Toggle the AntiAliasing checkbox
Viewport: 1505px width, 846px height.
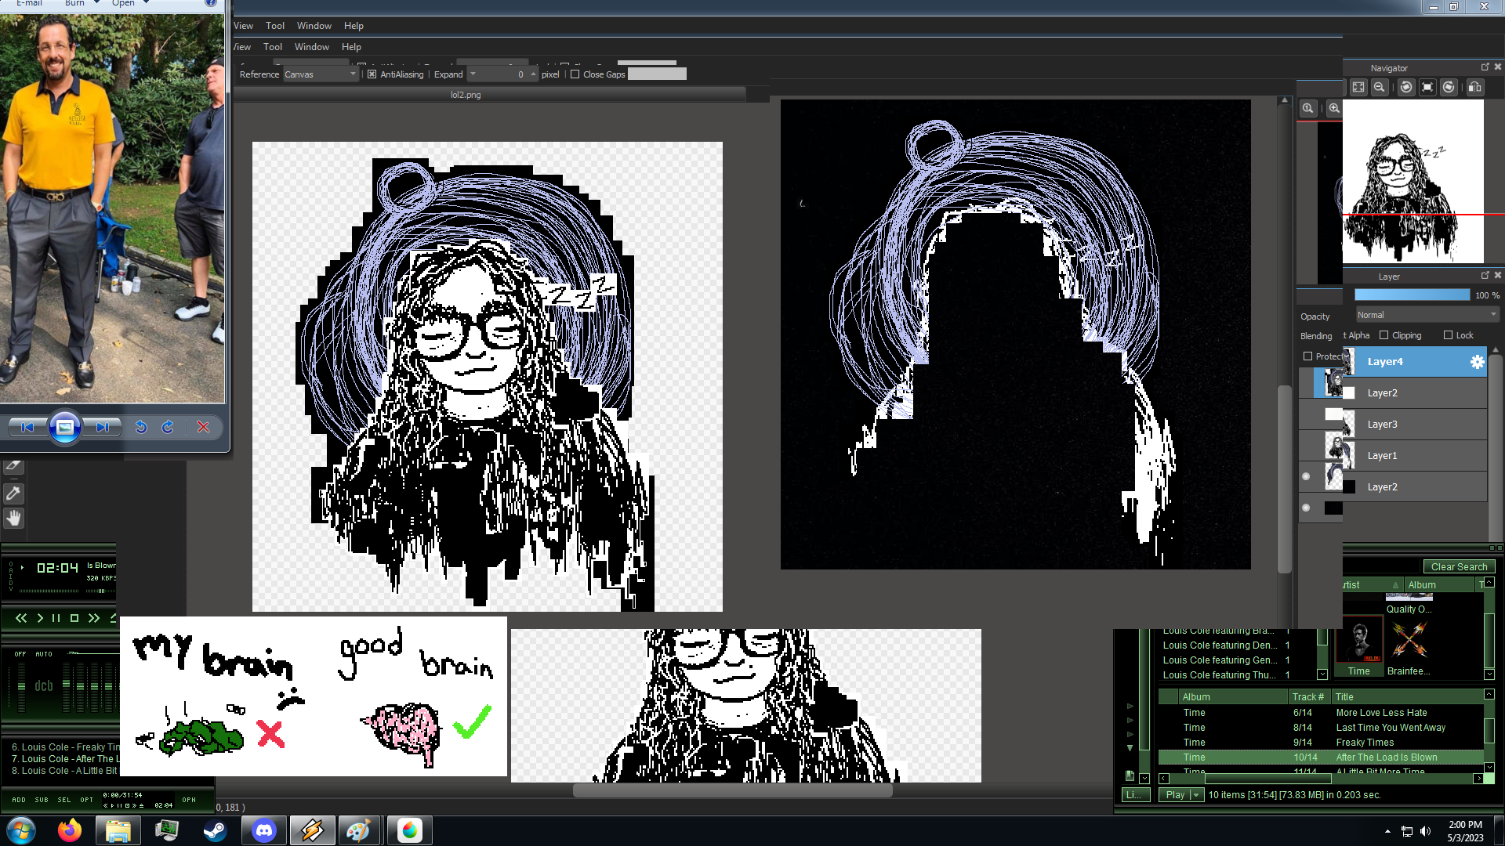pos(372,74)
